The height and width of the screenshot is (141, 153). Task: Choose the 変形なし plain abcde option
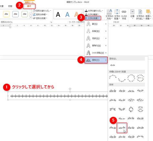pyautogui.click(x=113, y=65)
